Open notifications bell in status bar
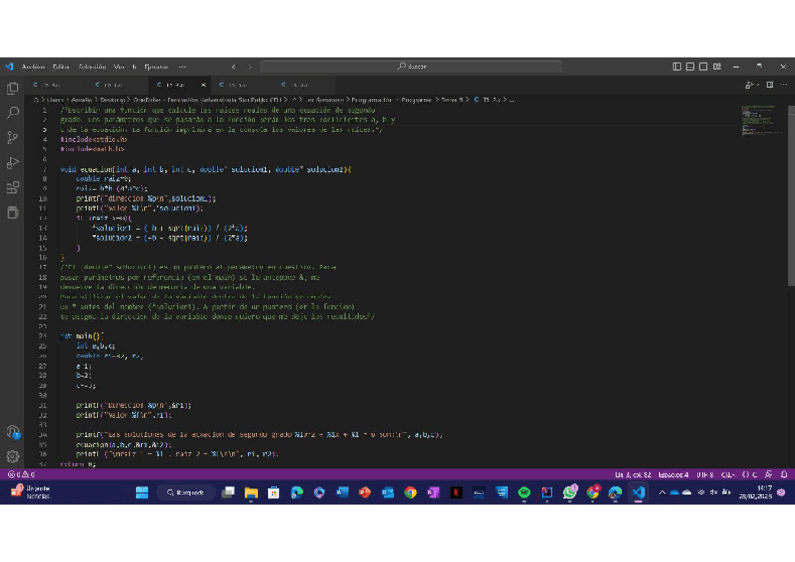The width and height of the screenshot is (795, 562). click(784, 475)
